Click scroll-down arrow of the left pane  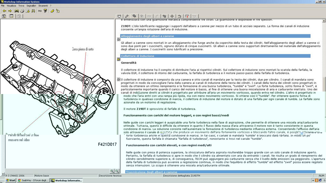pyautogui.click(x=3, y=174)
